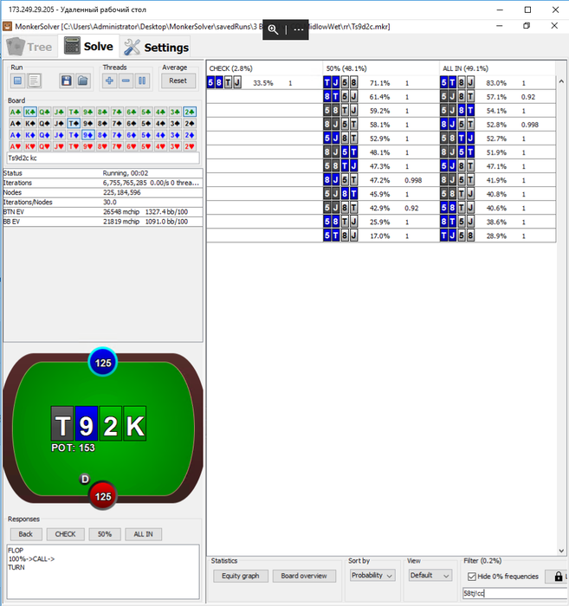Click the zoom magnifier in remote desktop bar

point(273,29)
